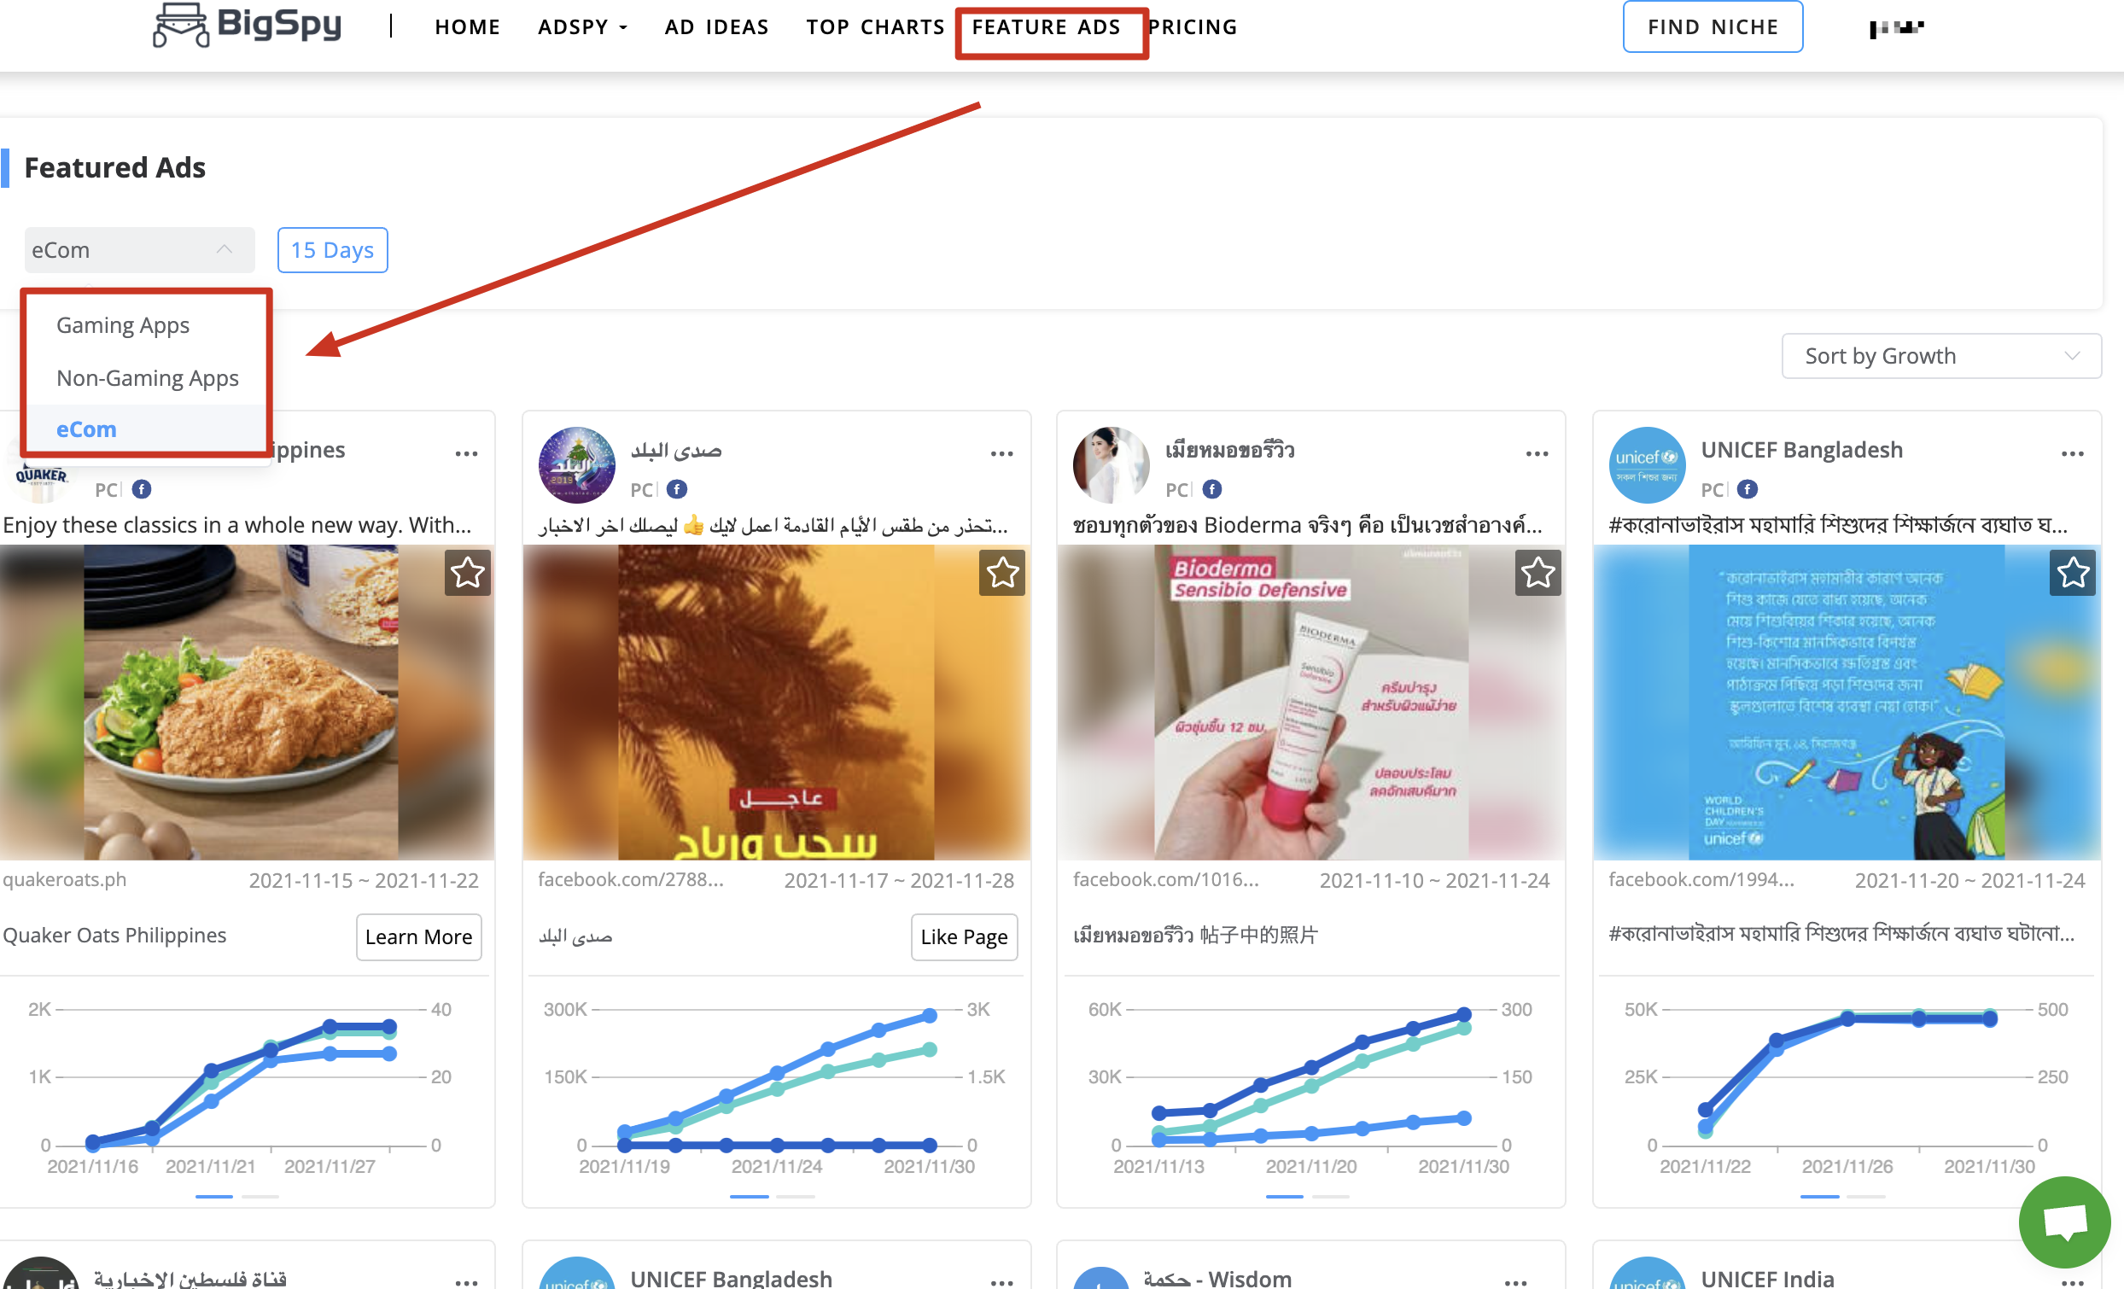Open the ADSPY dropdown menu
Image resolution: width=2124 pixels, height=1289 pixels.
(582, 27)
